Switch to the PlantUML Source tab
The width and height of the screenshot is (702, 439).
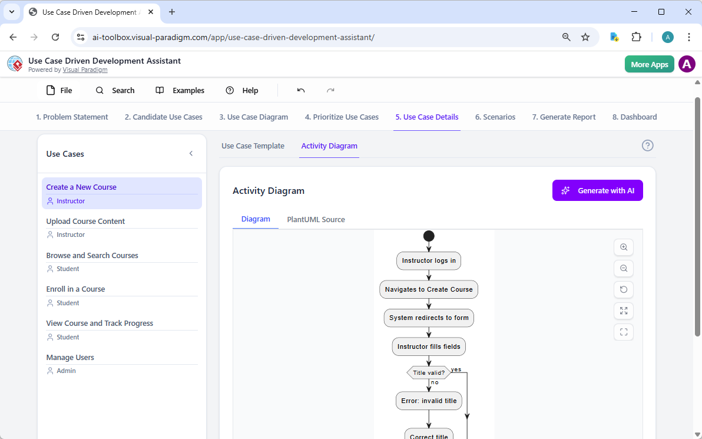pyautogui.click(x=316, y=219)
